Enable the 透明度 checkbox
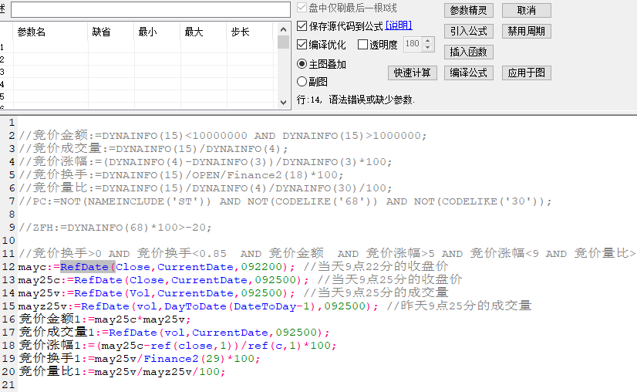This screenshot has width=637, height=392. 362,44
